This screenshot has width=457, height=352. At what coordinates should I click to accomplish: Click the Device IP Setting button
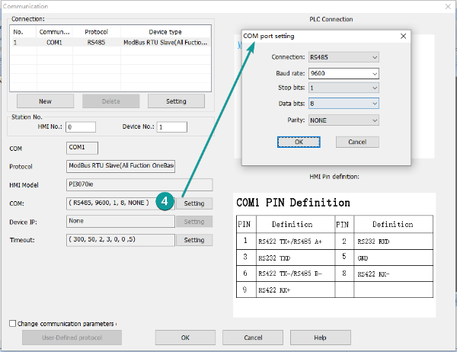point(194,222)
